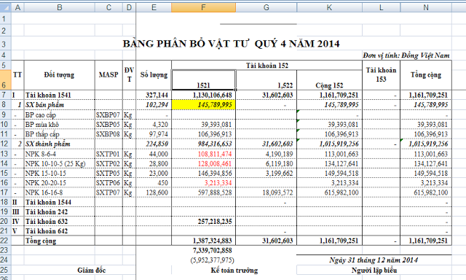Select column G header
Screen dimensions: 466x280
tap(266, 7)
